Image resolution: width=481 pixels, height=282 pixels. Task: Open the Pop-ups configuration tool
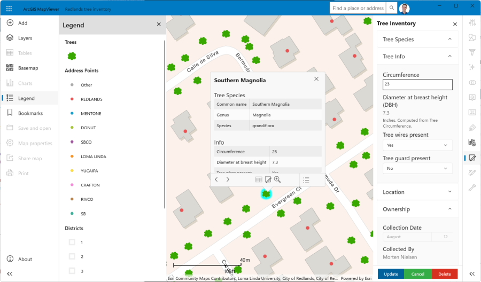472,97
